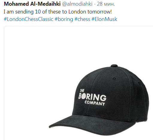Click the tweet text about sending to London

(x=58, y=12)
